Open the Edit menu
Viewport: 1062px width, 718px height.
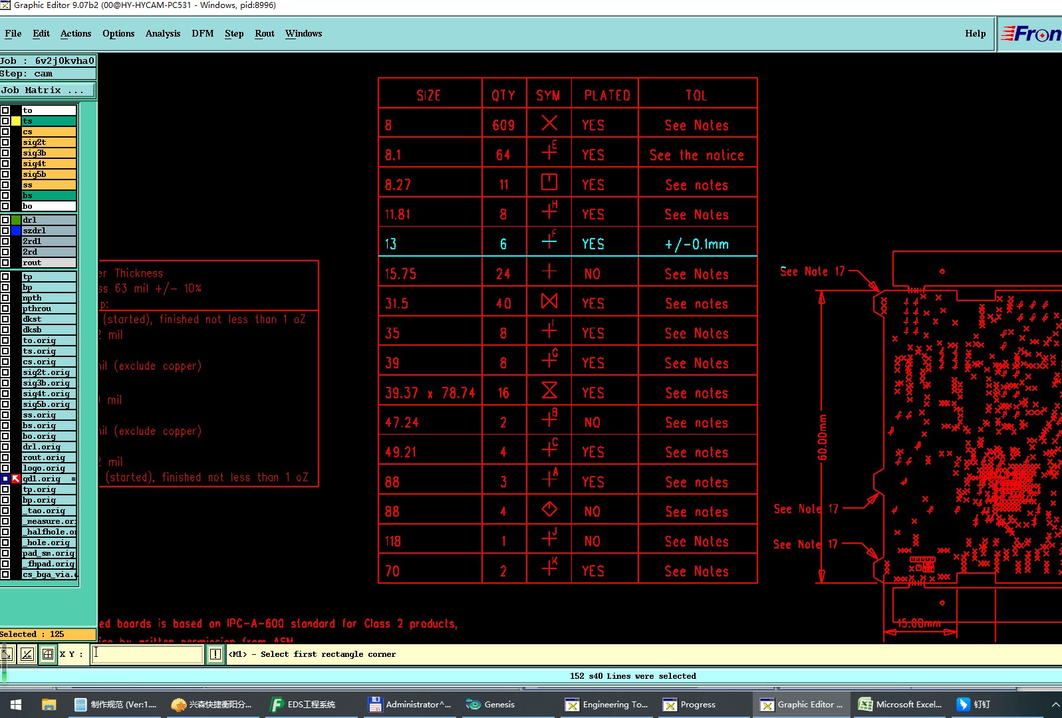(x=41, y=33)
